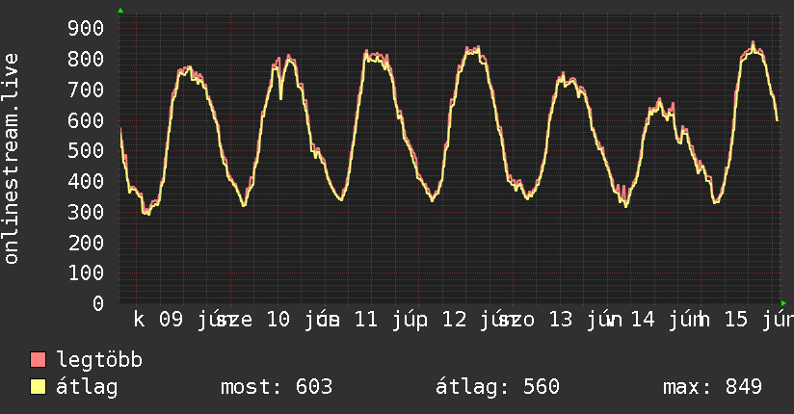Click the 200 y-axis label
Image resolution: width=794 pixels, height=414 pixels.
point(86,243)
